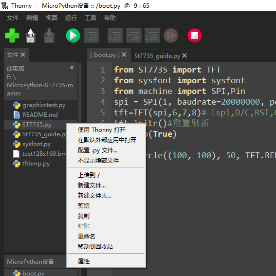
Task: Run current script with green play button
Action: (x=73, y=36)
